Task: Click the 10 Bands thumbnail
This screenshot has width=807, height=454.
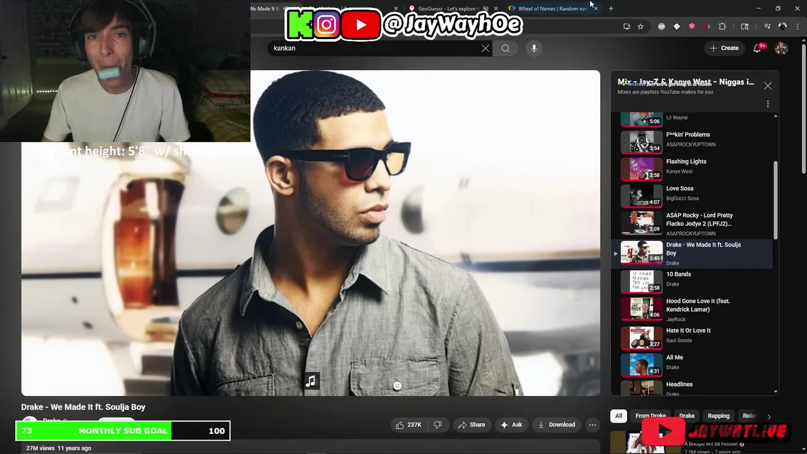Action: click(x=642, y=282)
